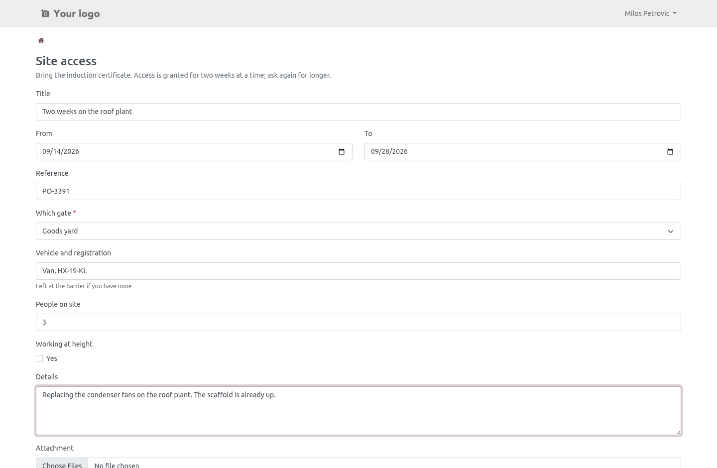Click the induction certificate description text
The image size is (717, 468).
pos(183,75)
